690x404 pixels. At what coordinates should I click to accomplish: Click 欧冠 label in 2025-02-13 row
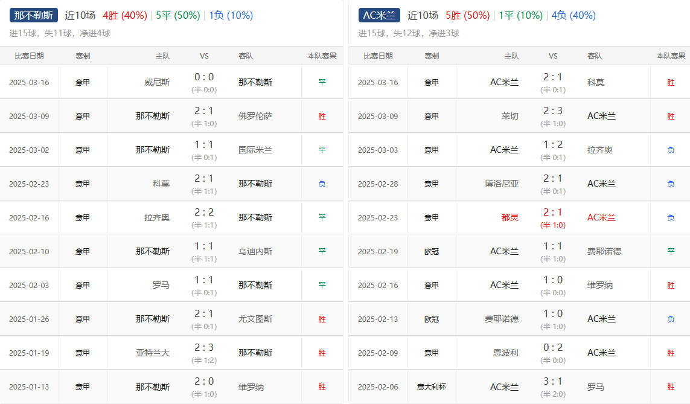[432, 319]
